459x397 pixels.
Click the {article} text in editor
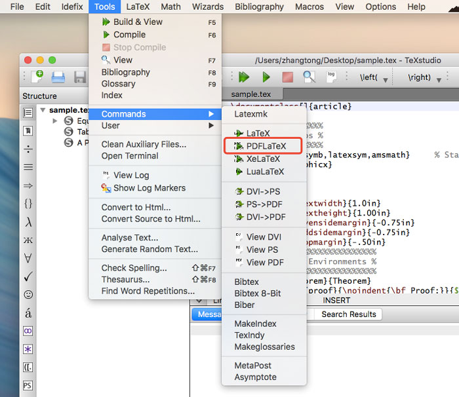tap(330, 106)
